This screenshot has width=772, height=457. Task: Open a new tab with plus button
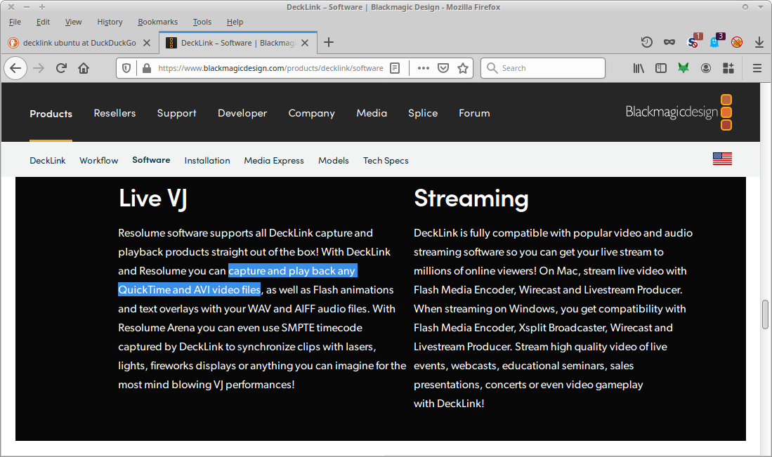(328, 42)
